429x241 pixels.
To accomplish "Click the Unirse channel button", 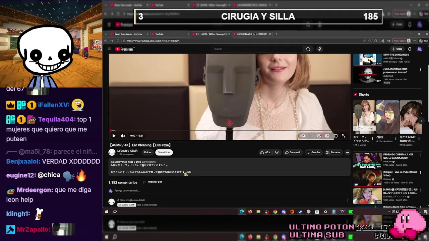I will 147,152.
